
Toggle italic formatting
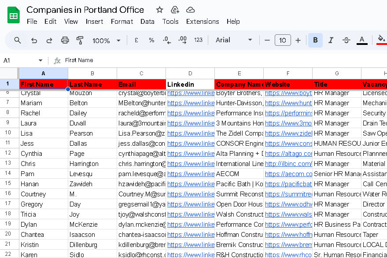coord(331,40)
